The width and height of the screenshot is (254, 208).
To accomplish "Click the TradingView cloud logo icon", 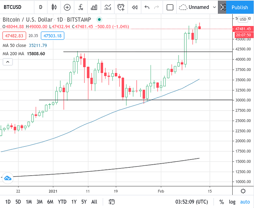I will [7, 178].
